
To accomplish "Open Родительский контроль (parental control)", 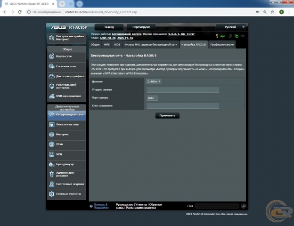I will (66, 86).
